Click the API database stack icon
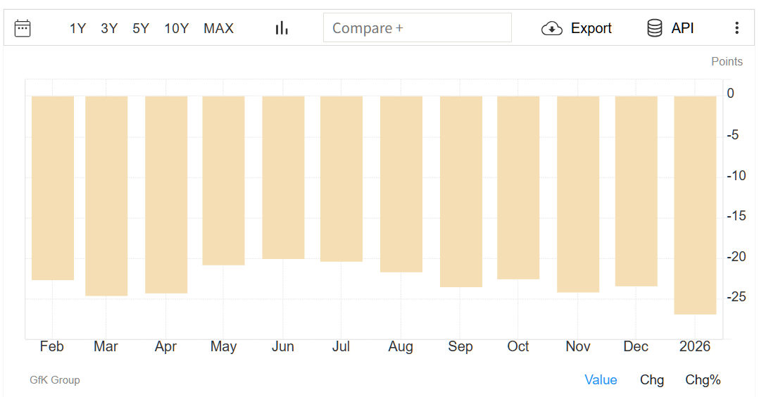Viewport: 759px width, 397px height. pos(655,28)
